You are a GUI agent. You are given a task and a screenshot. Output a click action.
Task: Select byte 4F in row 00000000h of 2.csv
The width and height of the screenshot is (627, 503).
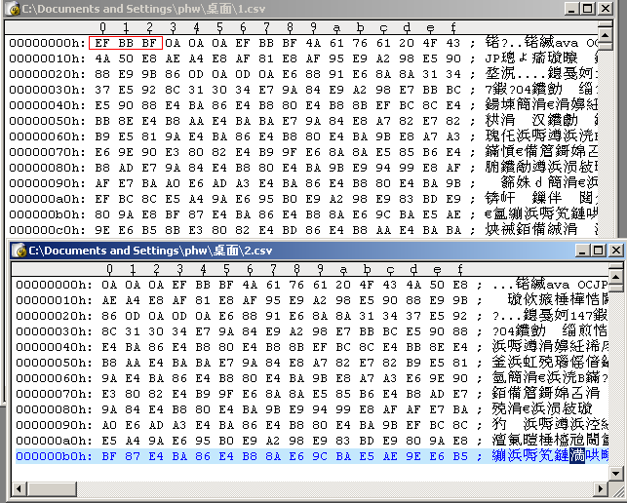367,285
